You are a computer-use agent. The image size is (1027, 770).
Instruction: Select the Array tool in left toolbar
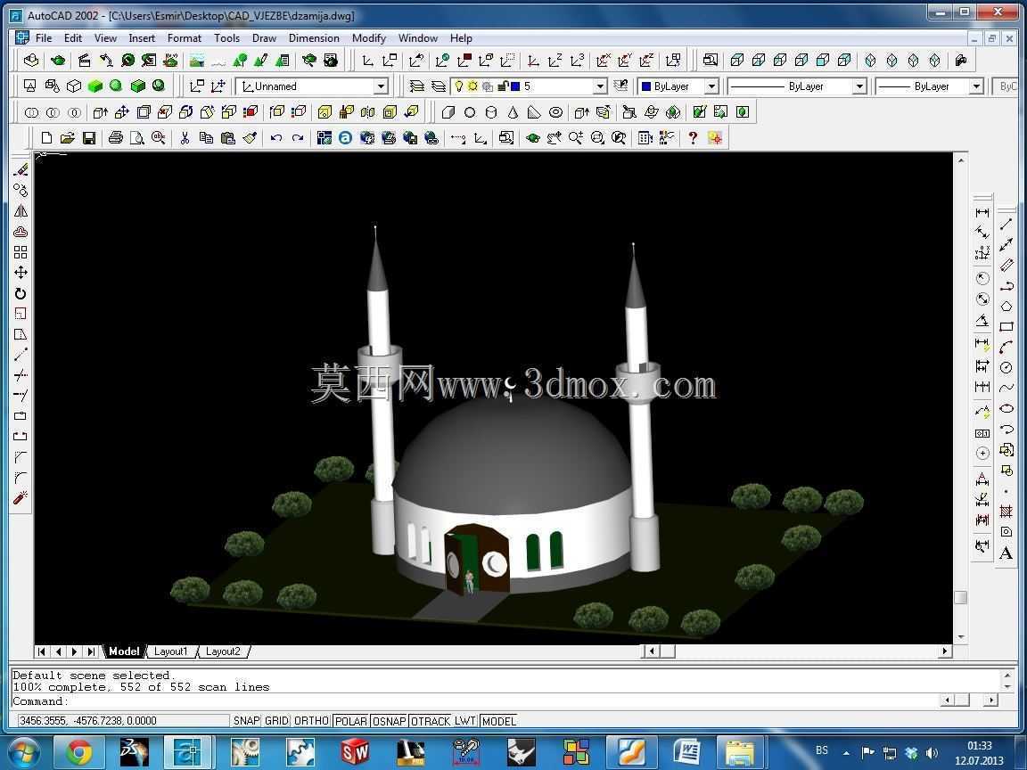tap(21, 252)
